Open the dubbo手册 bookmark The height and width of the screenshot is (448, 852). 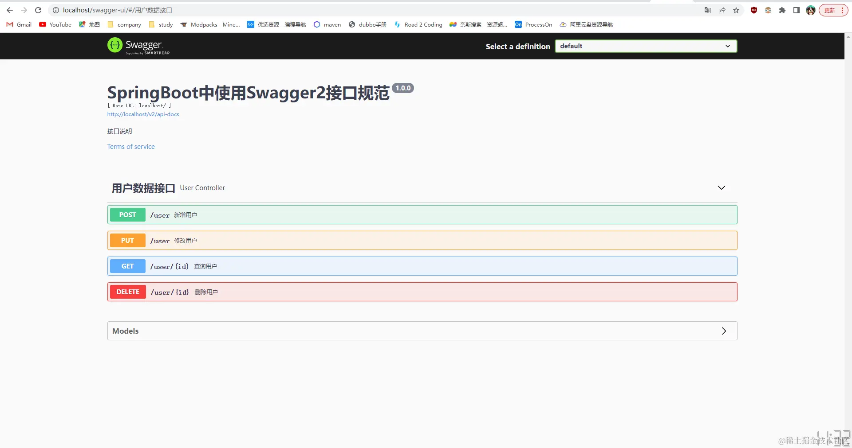point(367,25)
